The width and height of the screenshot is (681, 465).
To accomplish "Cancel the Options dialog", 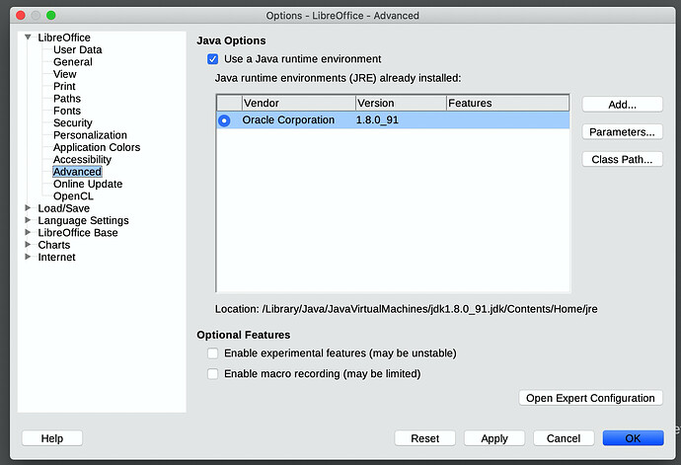I will click(x=564, y=438).
